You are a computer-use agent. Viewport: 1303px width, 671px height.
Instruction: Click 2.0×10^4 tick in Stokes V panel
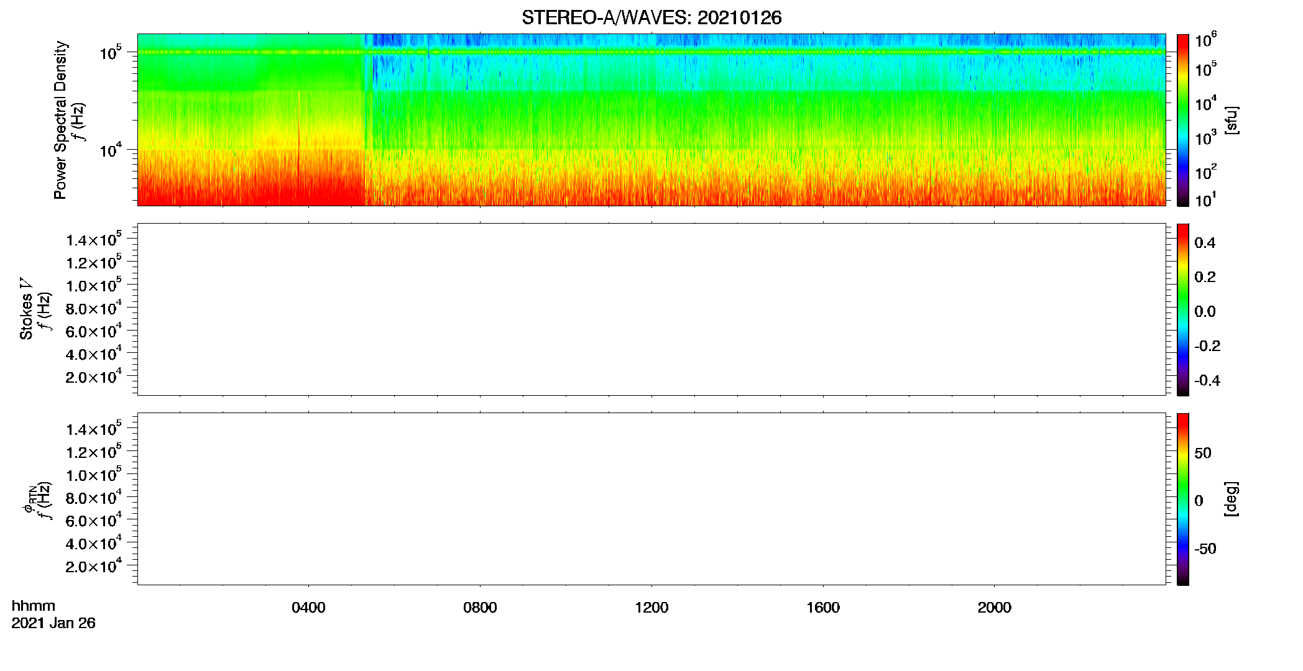(94, 377)
